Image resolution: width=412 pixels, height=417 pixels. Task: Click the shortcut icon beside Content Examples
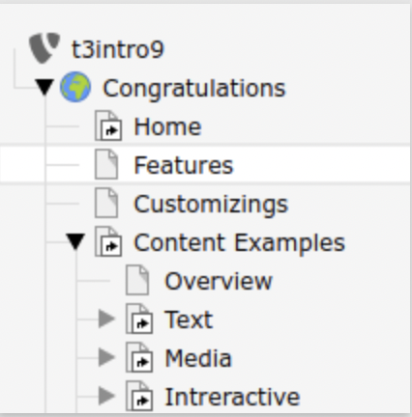[x=108, y=241]
